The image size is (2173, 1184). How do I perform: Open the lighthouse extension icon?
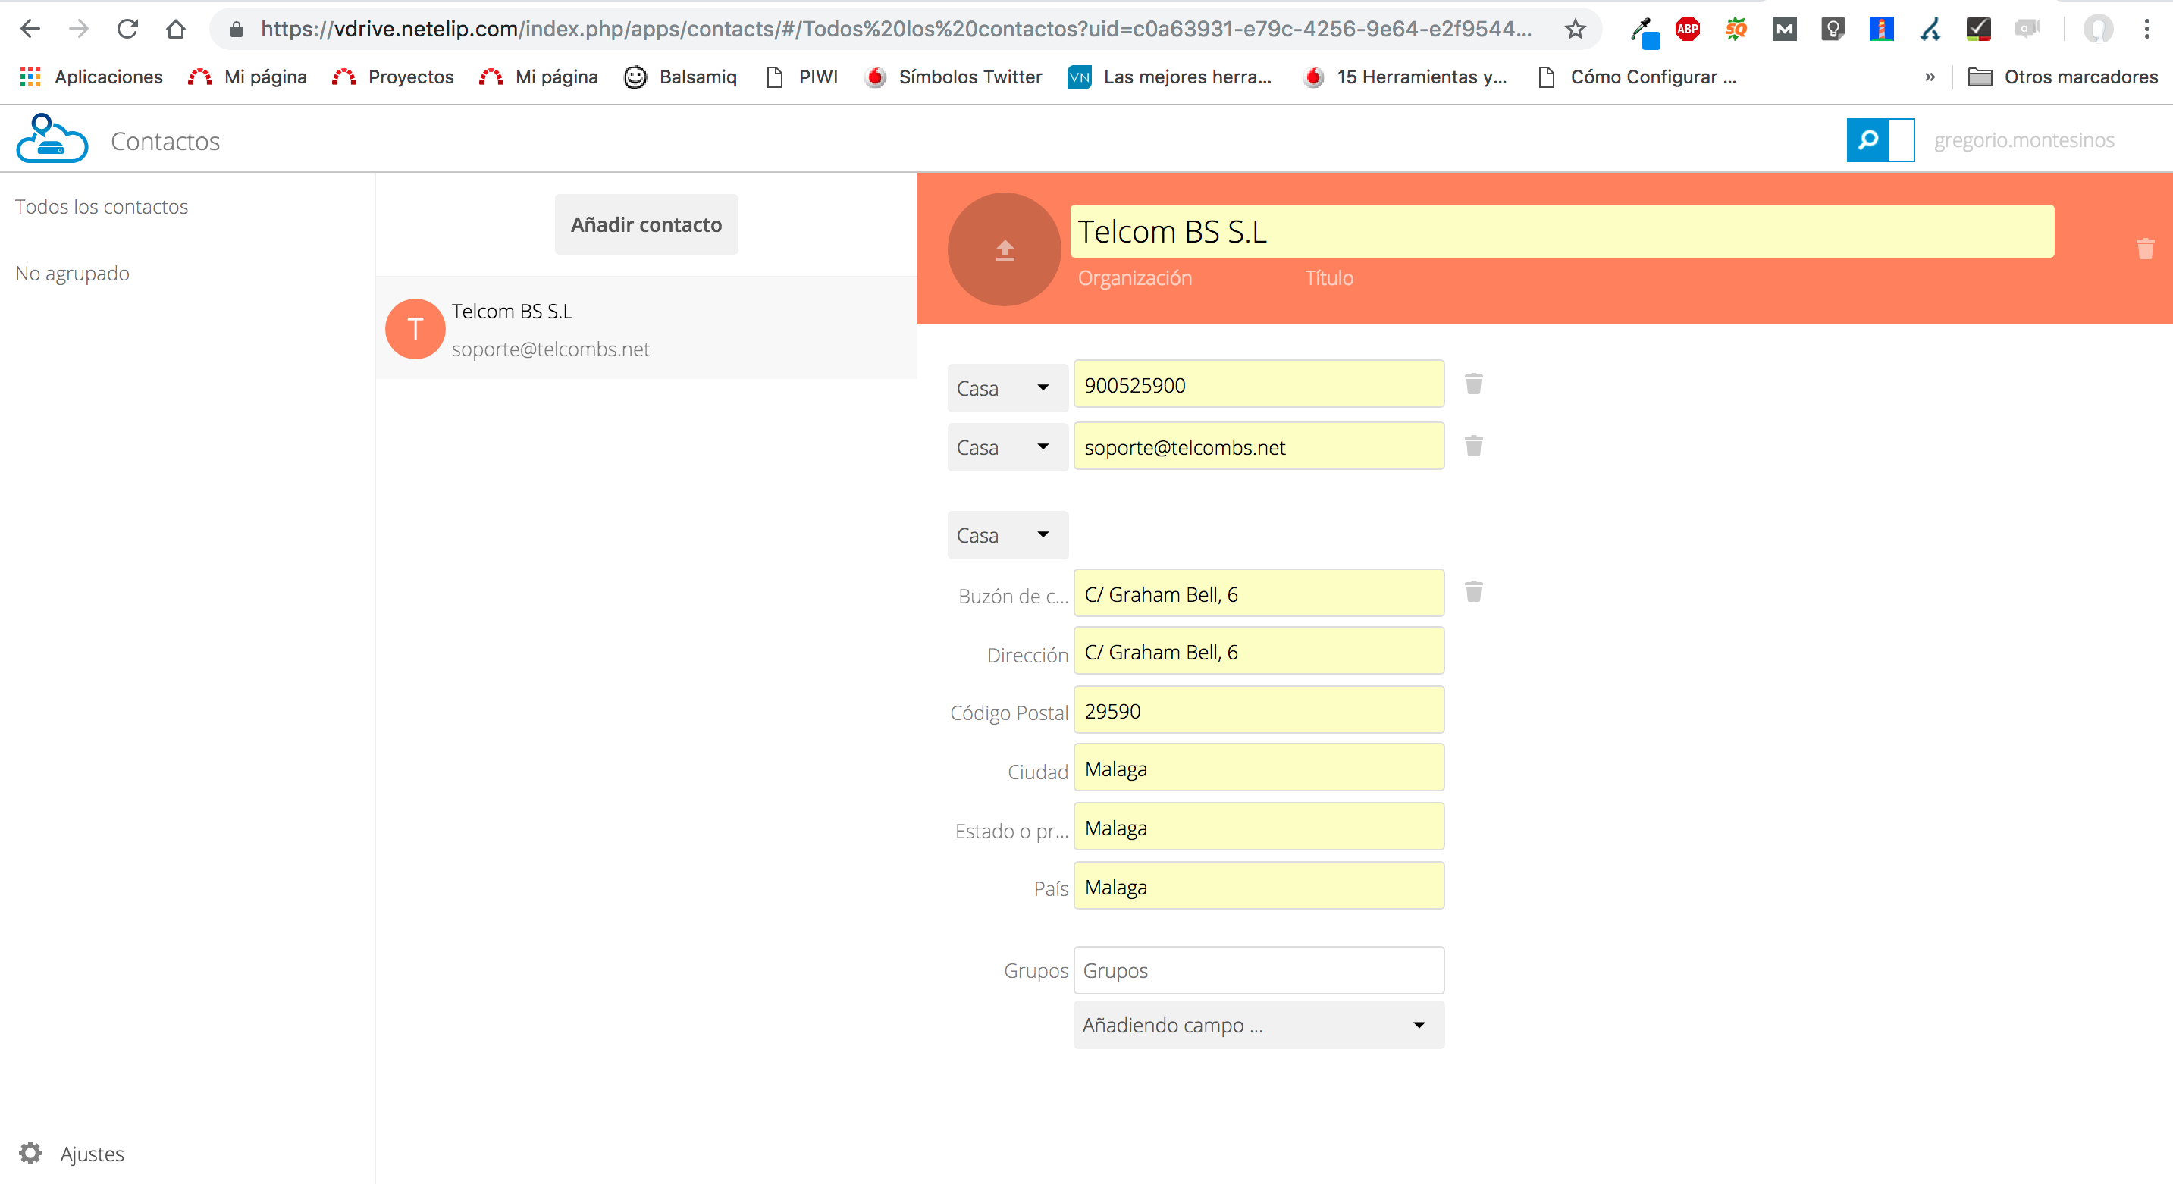[x=1881, y=30]
